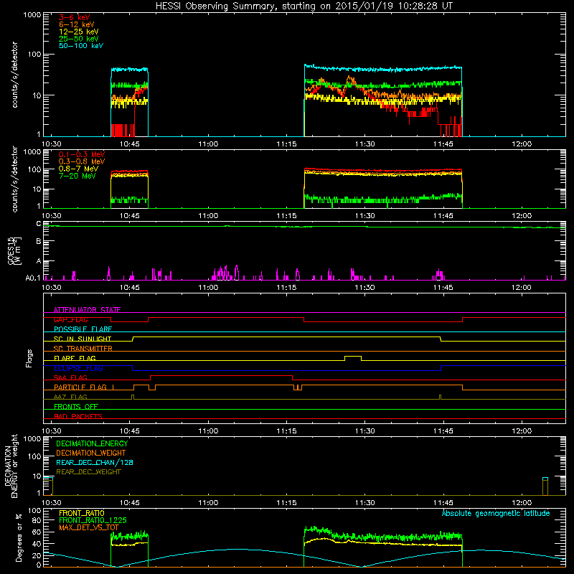Click the DECIMATION_WEIGHT legend entry

91,453
